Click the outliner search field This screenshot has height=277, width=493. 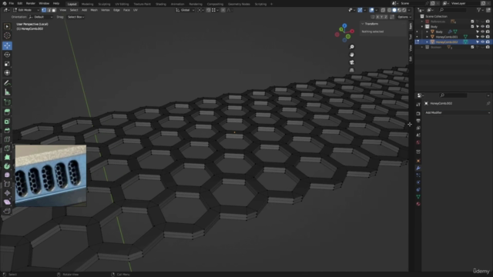point(453,10)
